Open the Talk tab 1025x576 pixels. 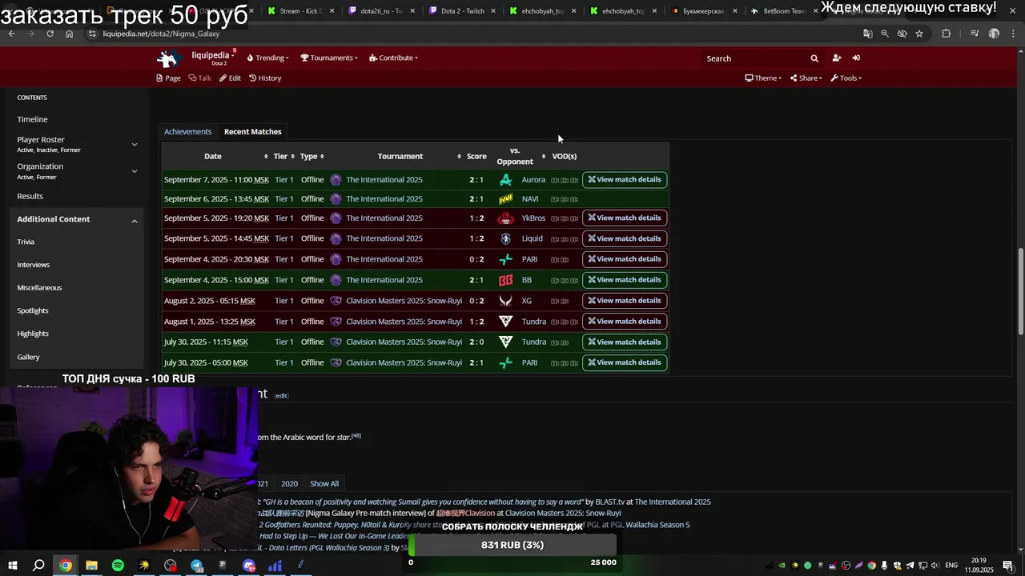click(x=200, y=78)
